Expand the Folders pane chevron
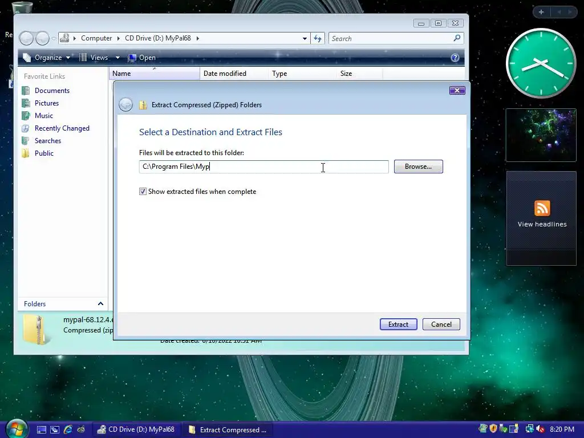Screen dimensions: 584x438 point(100,304)
